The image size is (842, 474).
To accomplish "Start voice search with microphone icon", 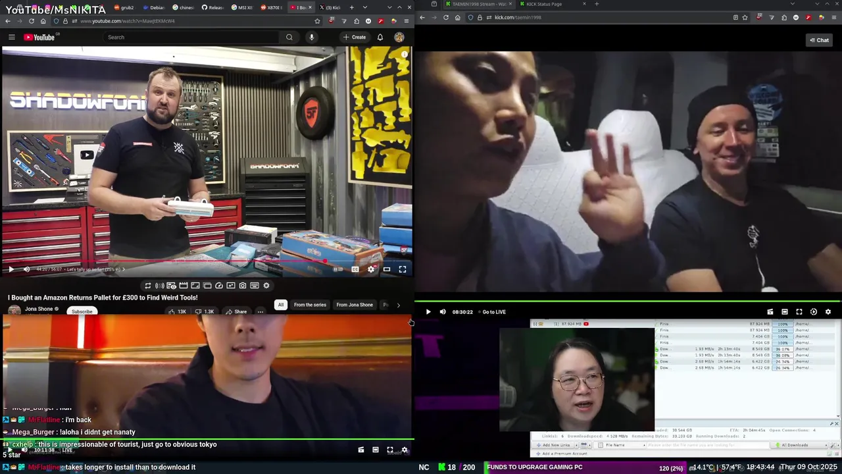I will click(x=312, y=37).
